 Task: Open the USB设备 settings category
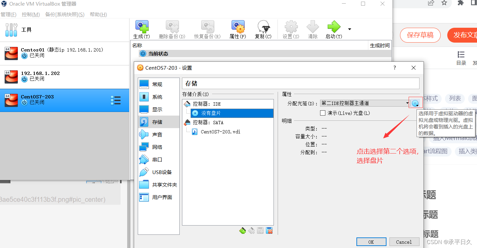pos(159,172)
